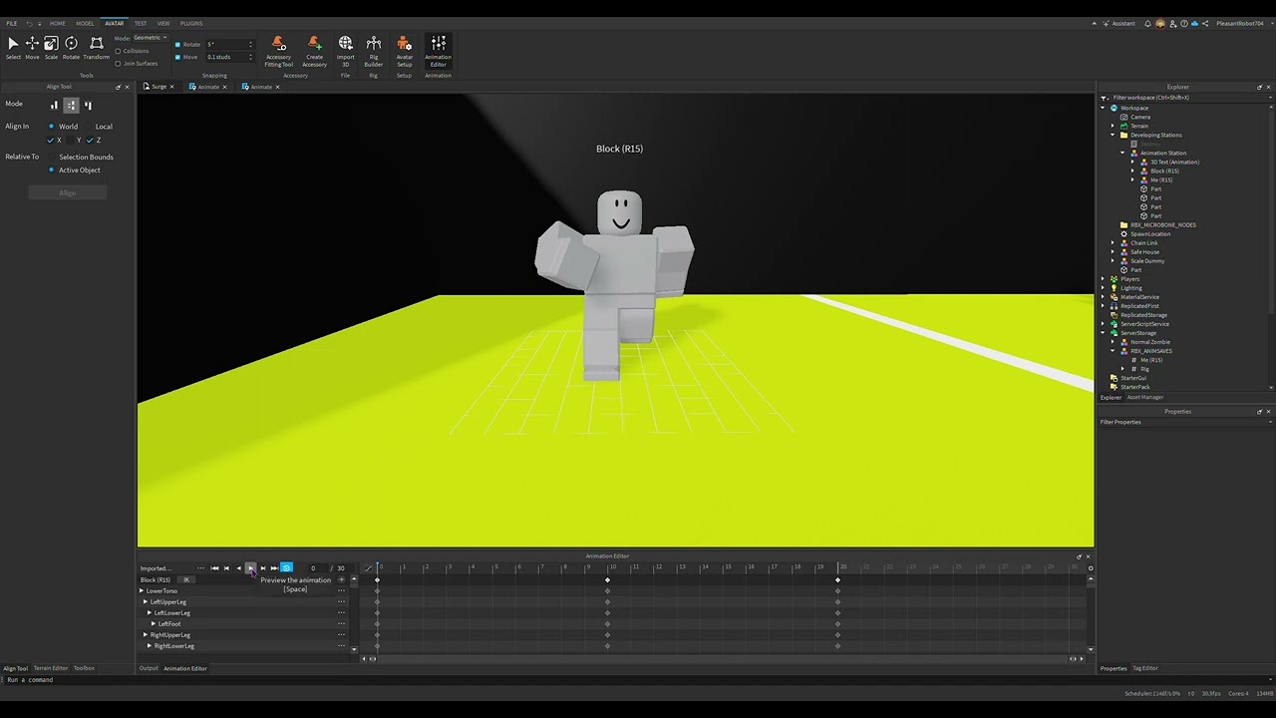Open the Mode dropdown showing Geometric
1276x718 pixels.
[x=148, y=37]
